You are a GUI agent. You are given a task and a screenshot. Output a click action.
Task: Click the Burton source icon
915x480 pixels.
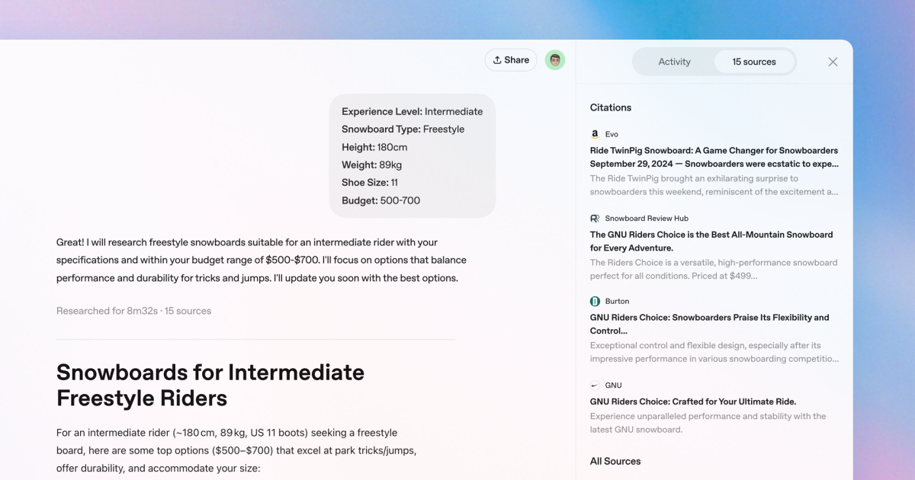[x=595, y=301]
